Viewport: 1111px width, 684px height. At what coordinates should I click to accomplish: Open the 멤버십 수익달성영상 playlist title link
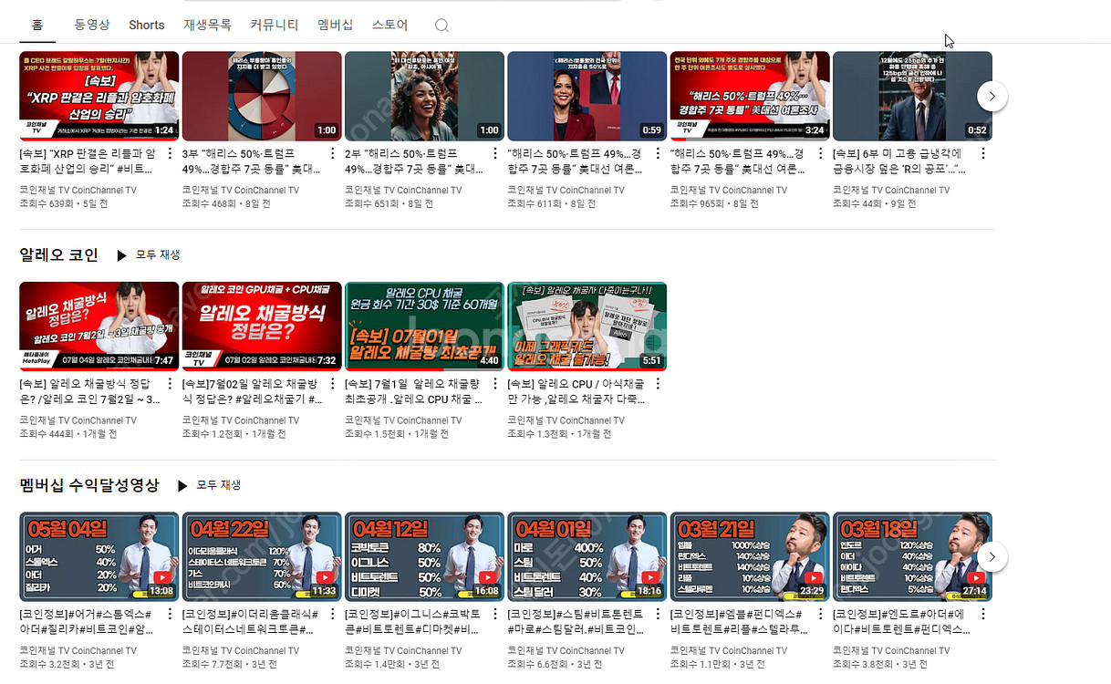89,485
